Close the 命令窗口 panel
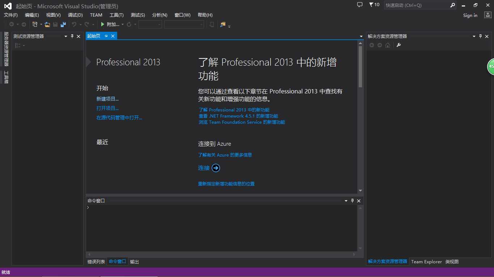 (x=359, y=201)
